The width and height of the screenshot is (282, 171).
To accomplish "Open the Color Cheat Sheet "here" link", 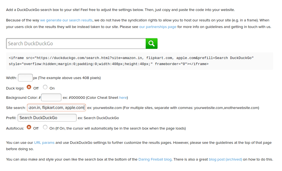I will click(123, 97).
